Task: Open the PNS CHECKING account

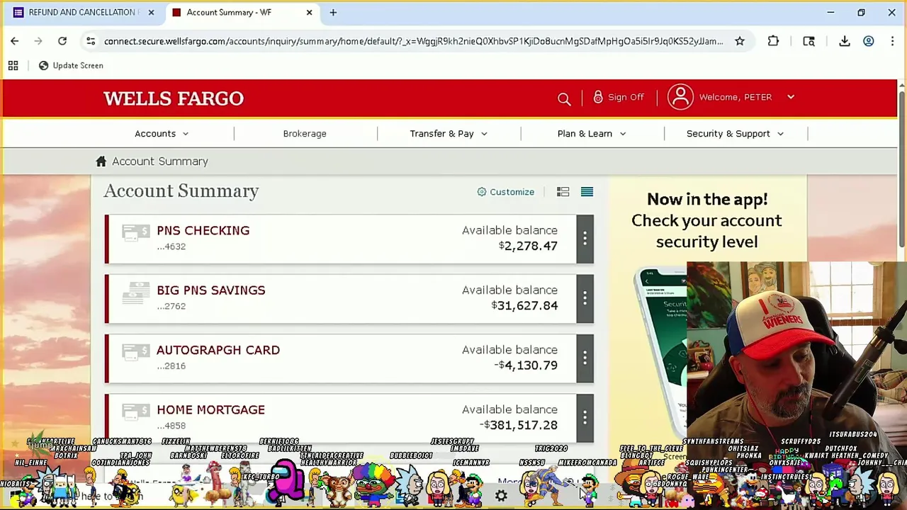Action: pos(203,230)
